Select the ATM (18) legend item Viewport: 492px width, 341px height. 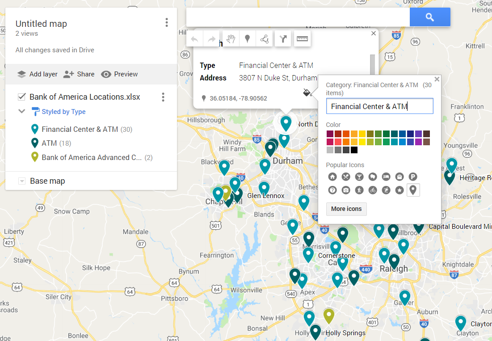coord(51,143)
